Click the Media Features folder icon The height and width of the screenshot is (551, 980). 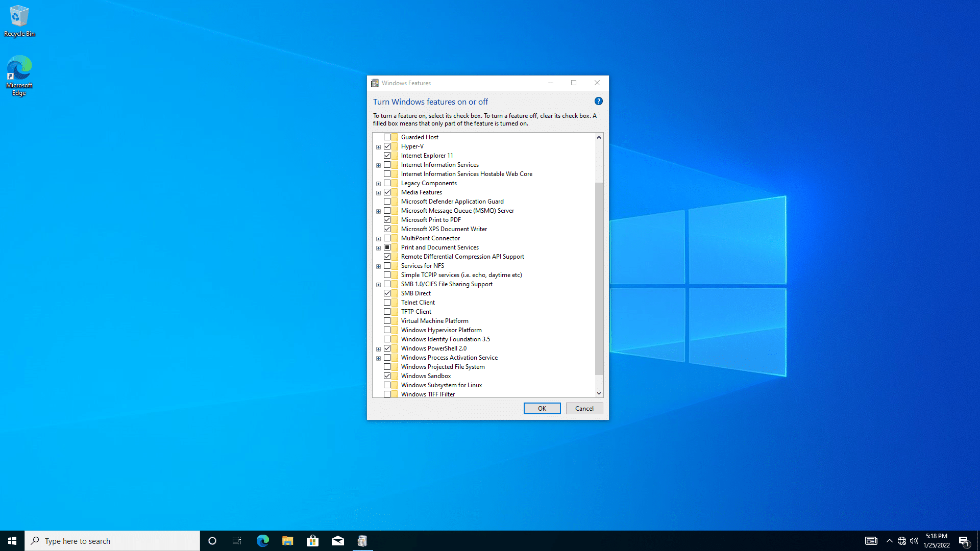tap(395, 192)
